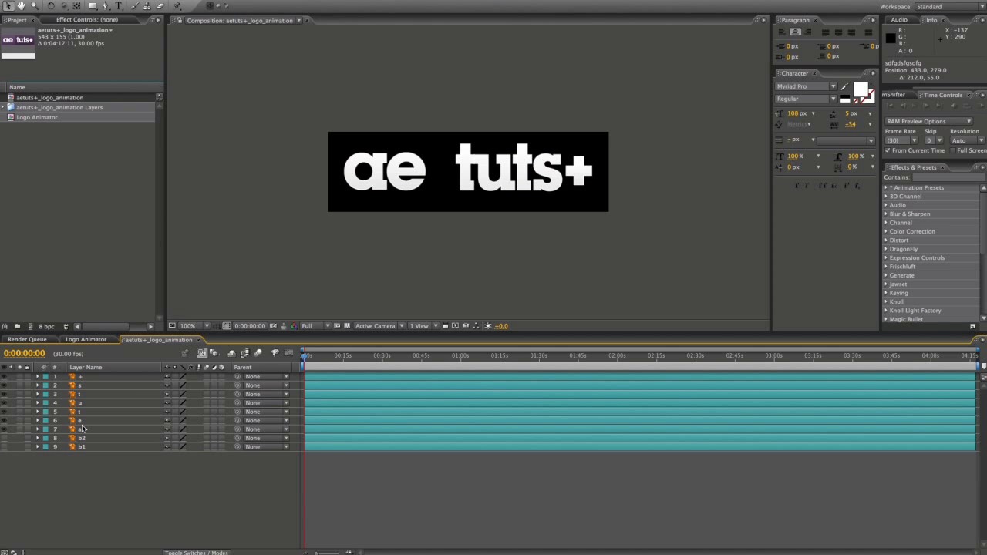The height and width of the screenshot is (555, 987).
Task: Jump to first frame in Time Controls
Action: [x=891, y=105]
